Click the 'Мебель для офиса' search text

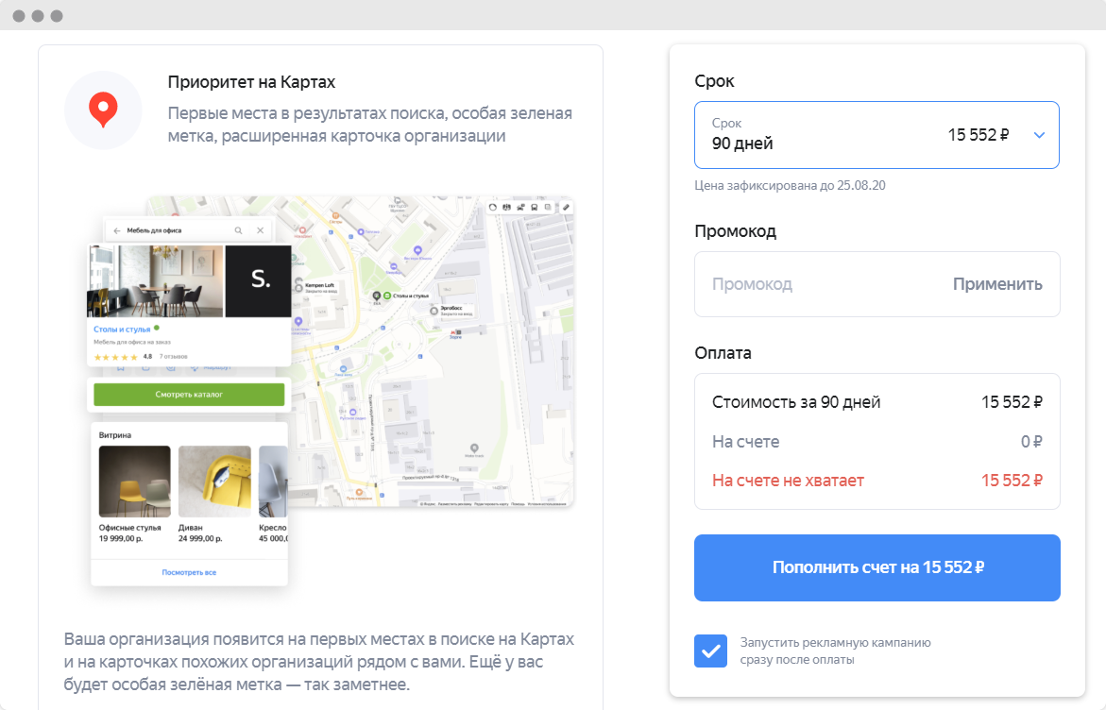pos(155,230)
